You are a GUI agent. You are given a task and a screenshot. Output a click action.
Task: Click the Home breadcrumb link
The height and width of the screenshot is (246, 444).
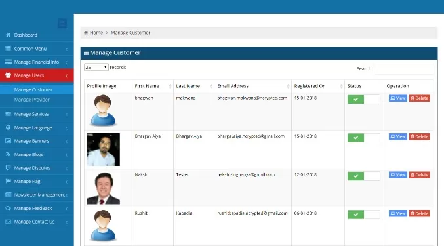click(x=96, y=33)
